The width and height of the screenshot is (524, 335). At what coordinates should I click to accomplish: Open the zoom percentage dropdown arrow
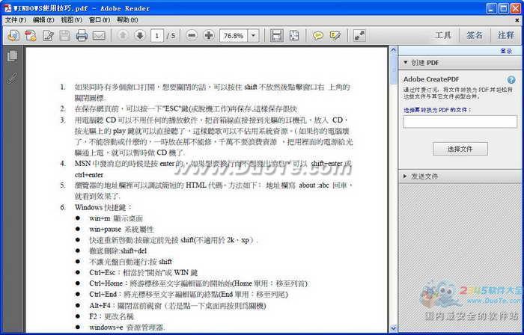coord(253,35)
